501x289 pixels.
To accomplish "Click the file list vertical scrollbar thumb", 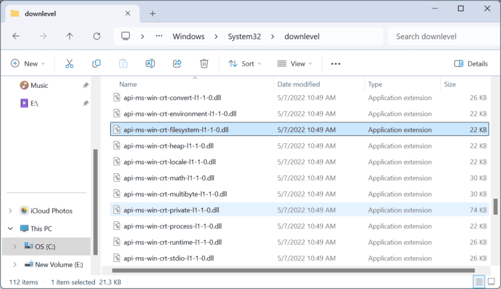I will pos(496,206).
